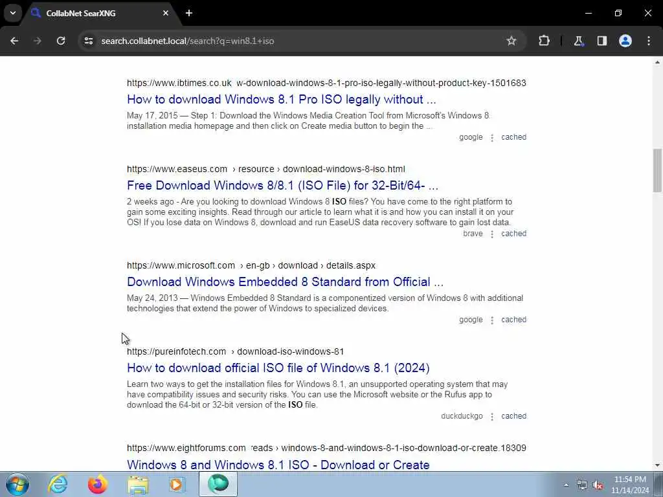This screenshot has height=497, width=663.
Task: Close the CollabNet SearXNG tab
Action: 166,13
